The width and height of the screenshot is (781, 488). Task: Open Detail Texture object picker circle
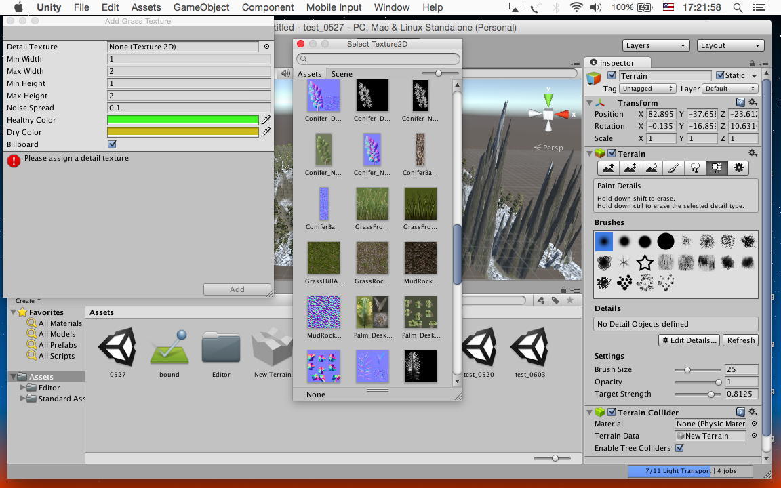[x=266, y=47]
